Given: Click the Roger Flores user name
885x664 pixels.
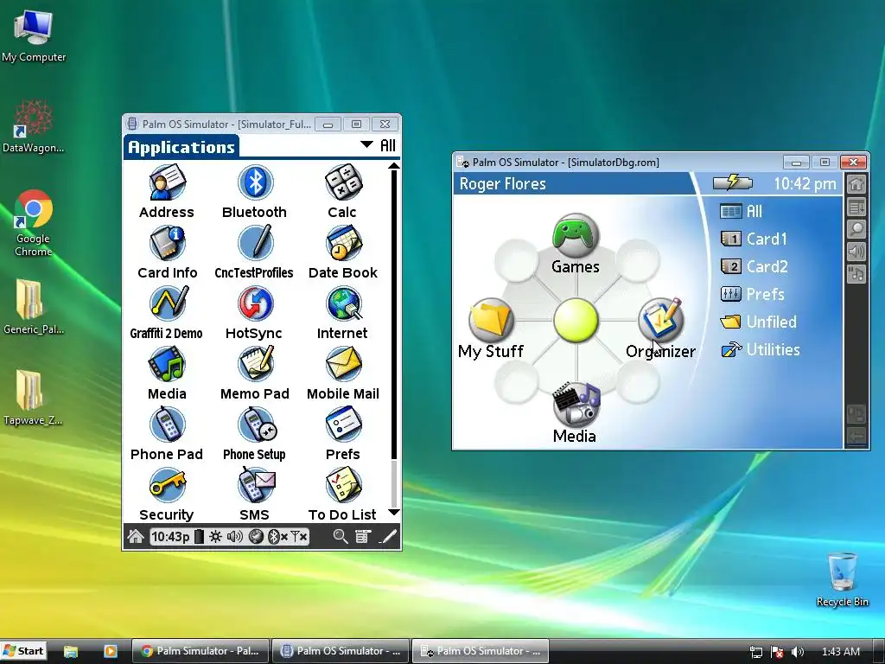Looking at the screenshot, I should pyautogui.click(x=502, y=184).
